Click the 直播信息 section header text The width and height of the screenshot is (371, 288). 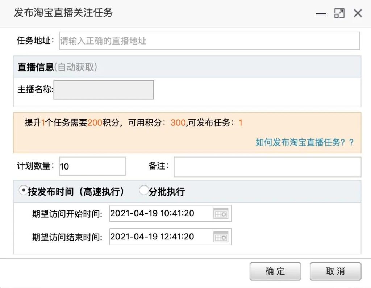tap(36, 67)
